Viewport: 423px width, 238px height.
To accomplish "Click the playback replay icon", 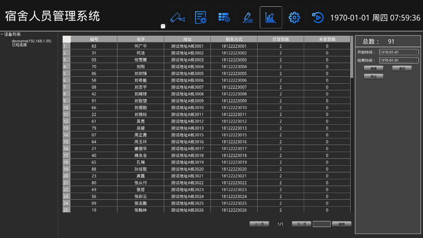I will [x=318, y=17].
